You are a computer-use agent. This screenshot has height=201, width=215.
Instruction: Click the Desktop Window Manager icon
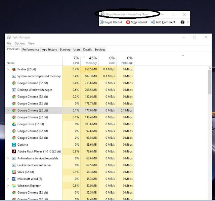pyautogui.click(x=14, y=90)
